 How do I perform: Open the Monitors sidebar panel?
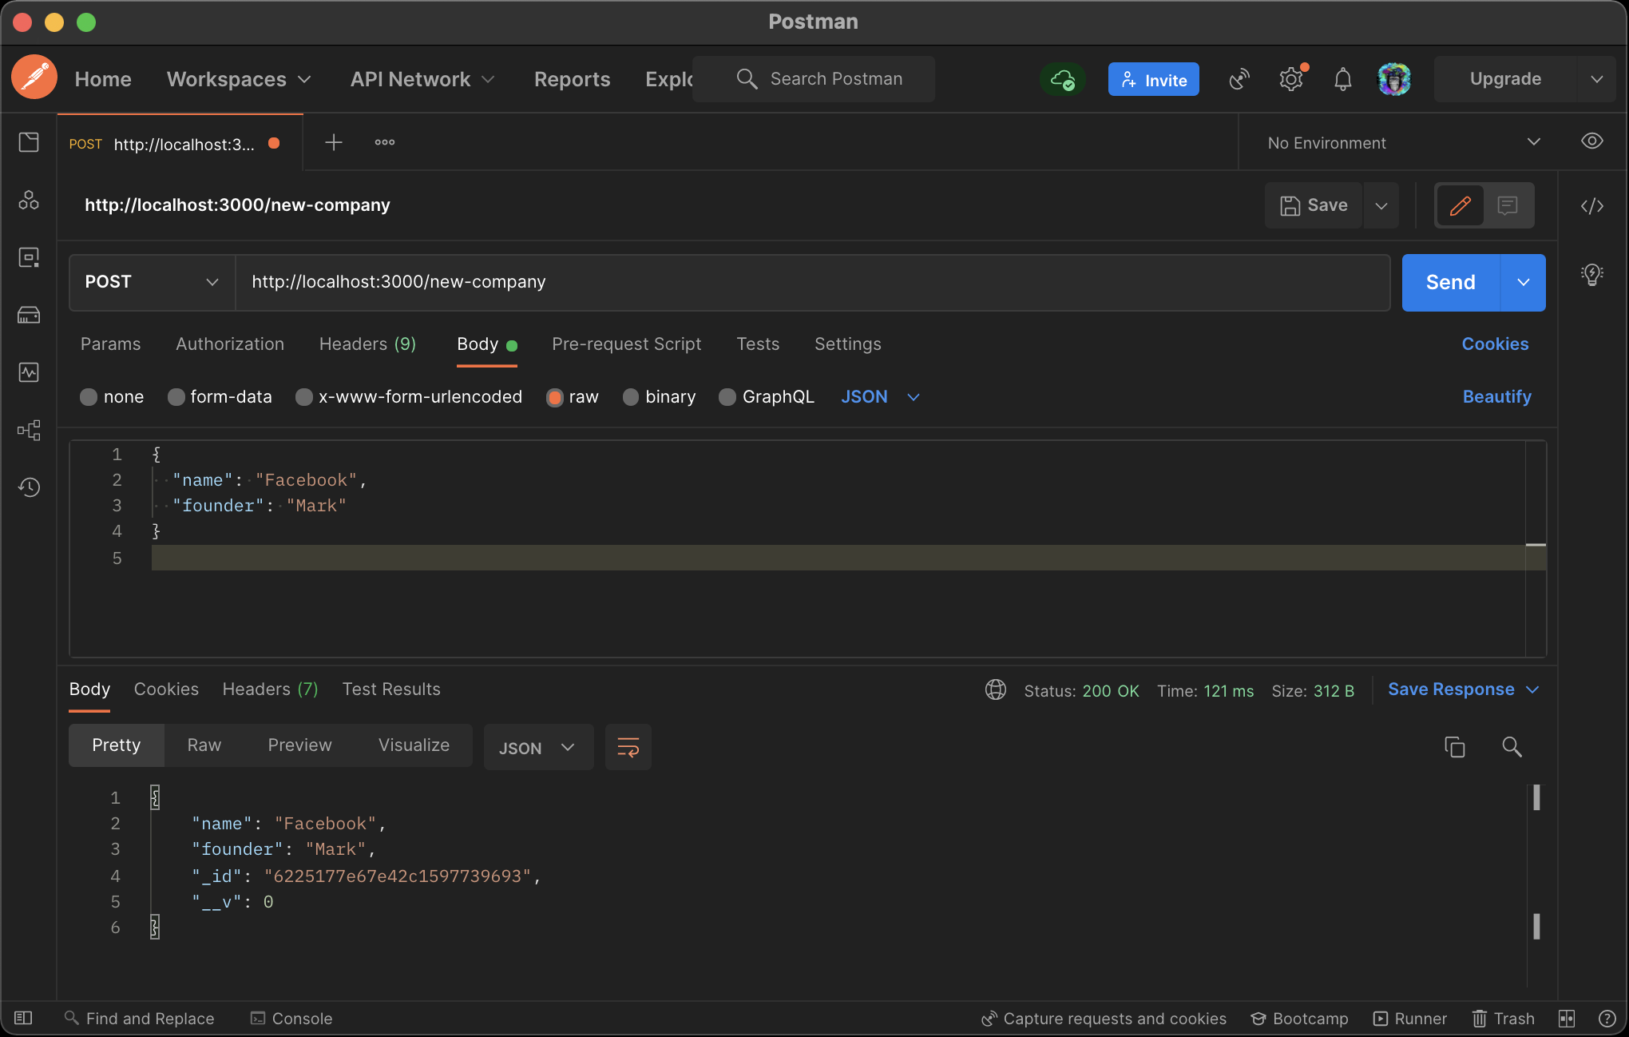(29, 371)
